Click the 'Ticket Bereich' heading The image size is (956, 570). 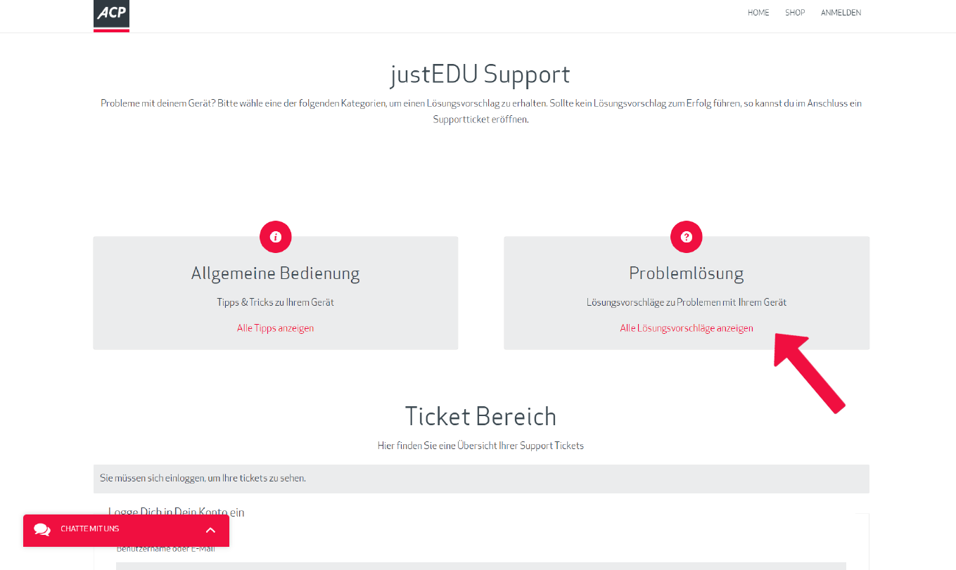(480, 416)
